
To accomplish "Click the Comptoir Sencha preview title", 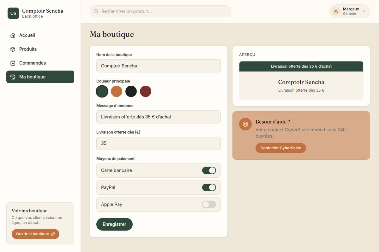I will (301, 82).
